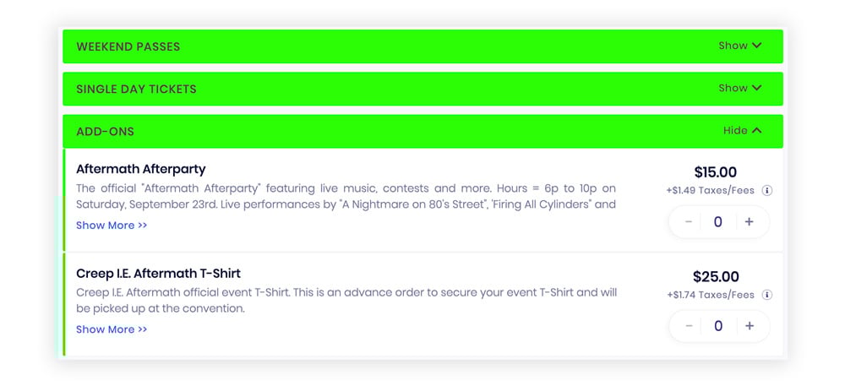Select the Creep I.E. Aftermath T-Shirt title
The height and width of the screenshot is (386, 845).
tap(159, 274)
